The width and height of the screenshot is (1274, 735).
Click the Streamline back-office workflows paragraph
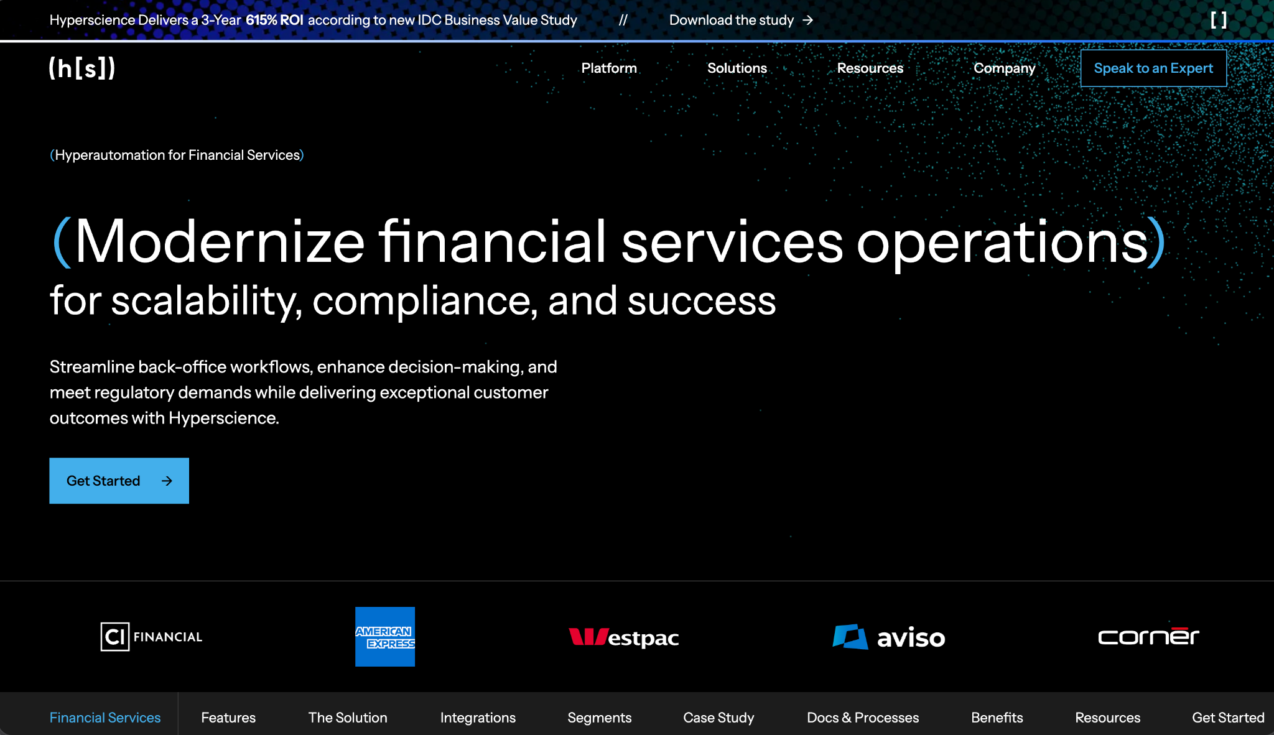pyautogui.click(x=303, y=392)
